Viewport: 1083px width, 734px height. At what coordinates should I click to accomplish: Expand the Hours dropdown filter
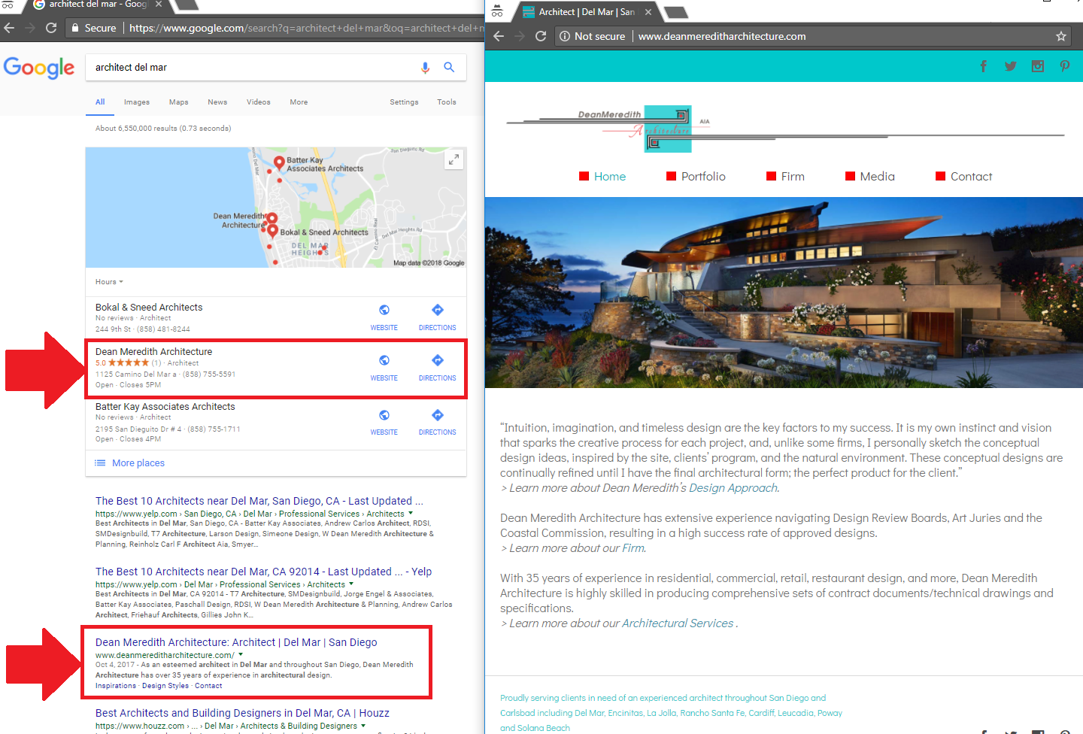[109, 282]
